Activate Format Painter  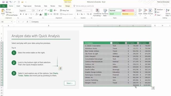(x=12, y=15)
